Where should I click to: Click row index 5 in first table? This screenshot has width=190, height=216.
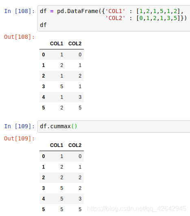(44, 108)
